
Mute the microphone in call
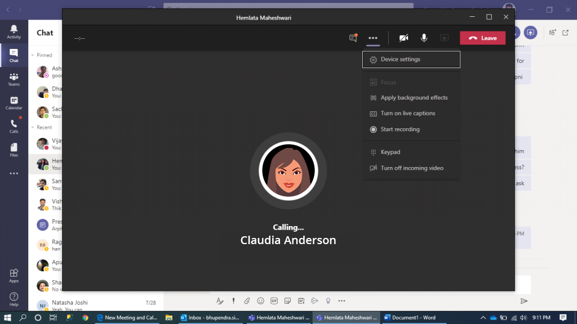tap(424, 38)
